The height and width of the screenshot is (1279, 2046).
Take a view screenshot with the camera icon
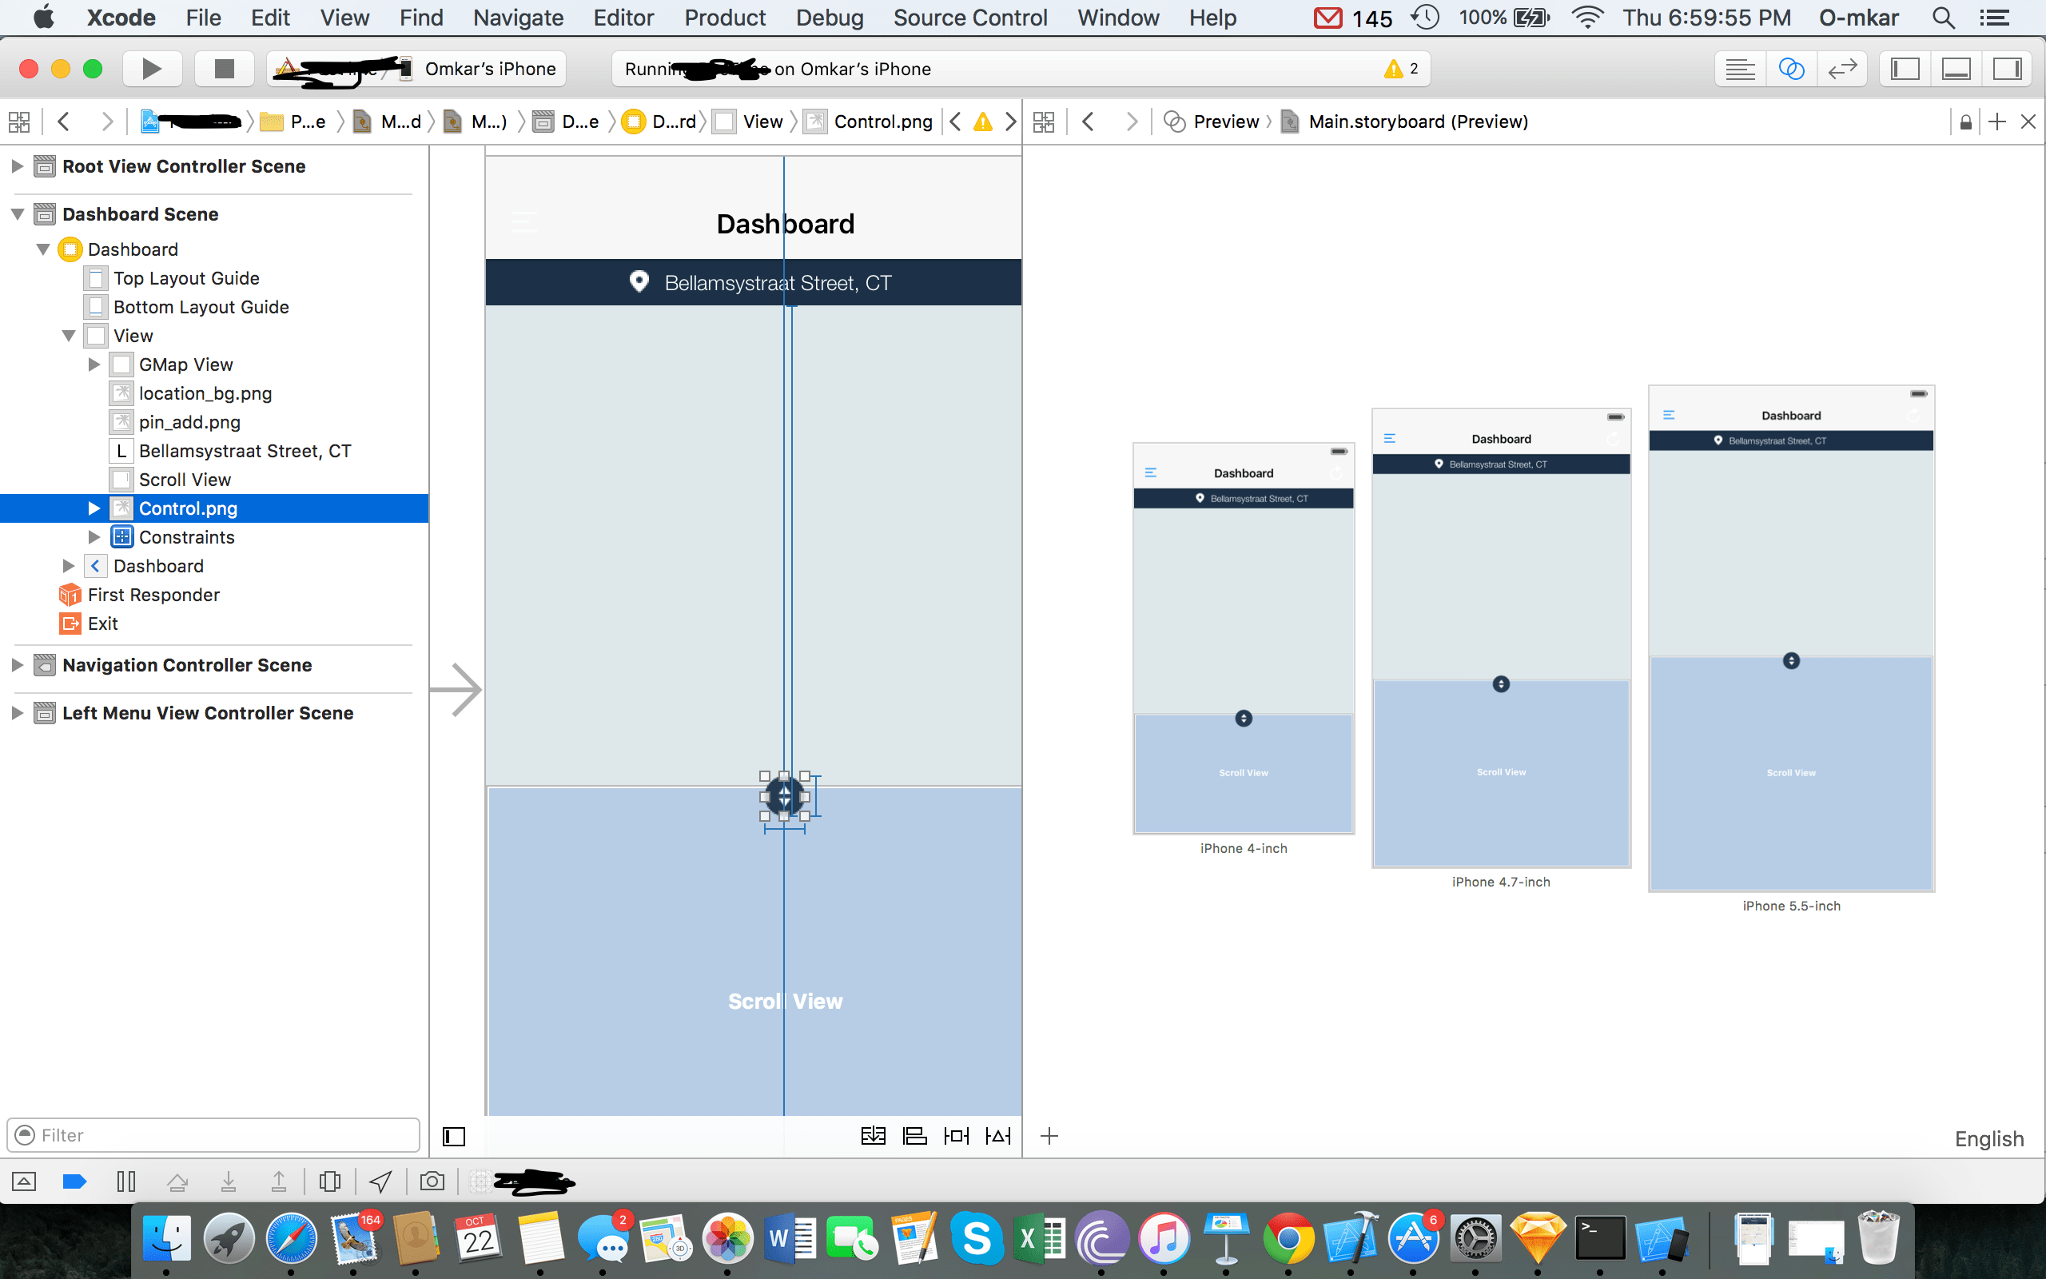(432, 1181)
